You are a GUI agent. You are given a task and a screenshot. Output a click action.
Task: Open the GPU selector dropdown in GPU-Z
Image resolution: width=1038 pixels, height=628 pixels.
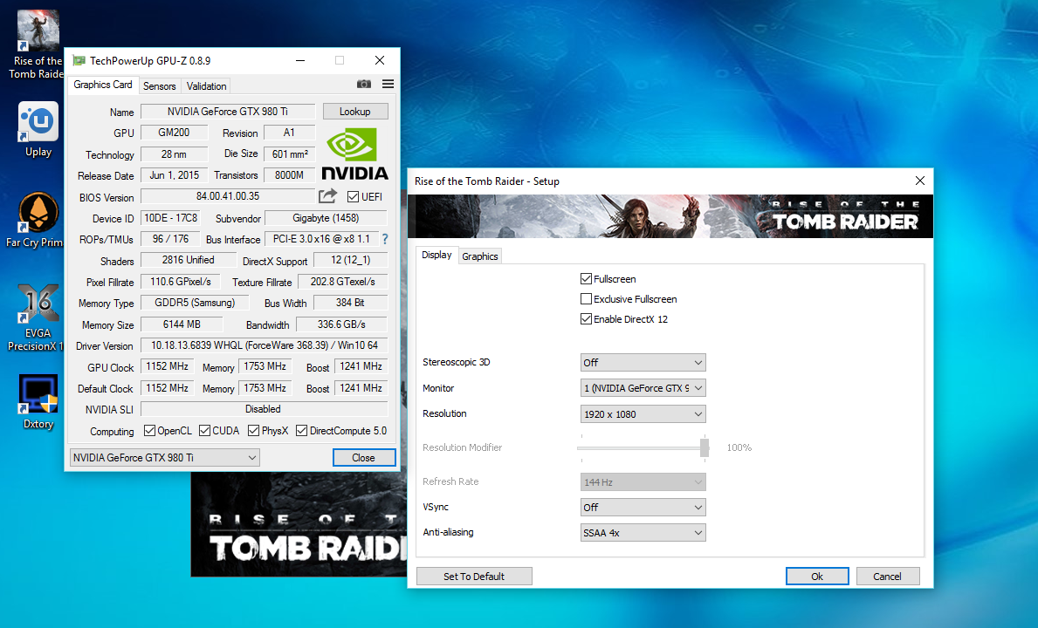tap(165, 457)
